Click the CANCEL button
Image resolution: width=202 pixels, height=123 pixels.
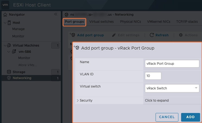click(x=167, y=117)
